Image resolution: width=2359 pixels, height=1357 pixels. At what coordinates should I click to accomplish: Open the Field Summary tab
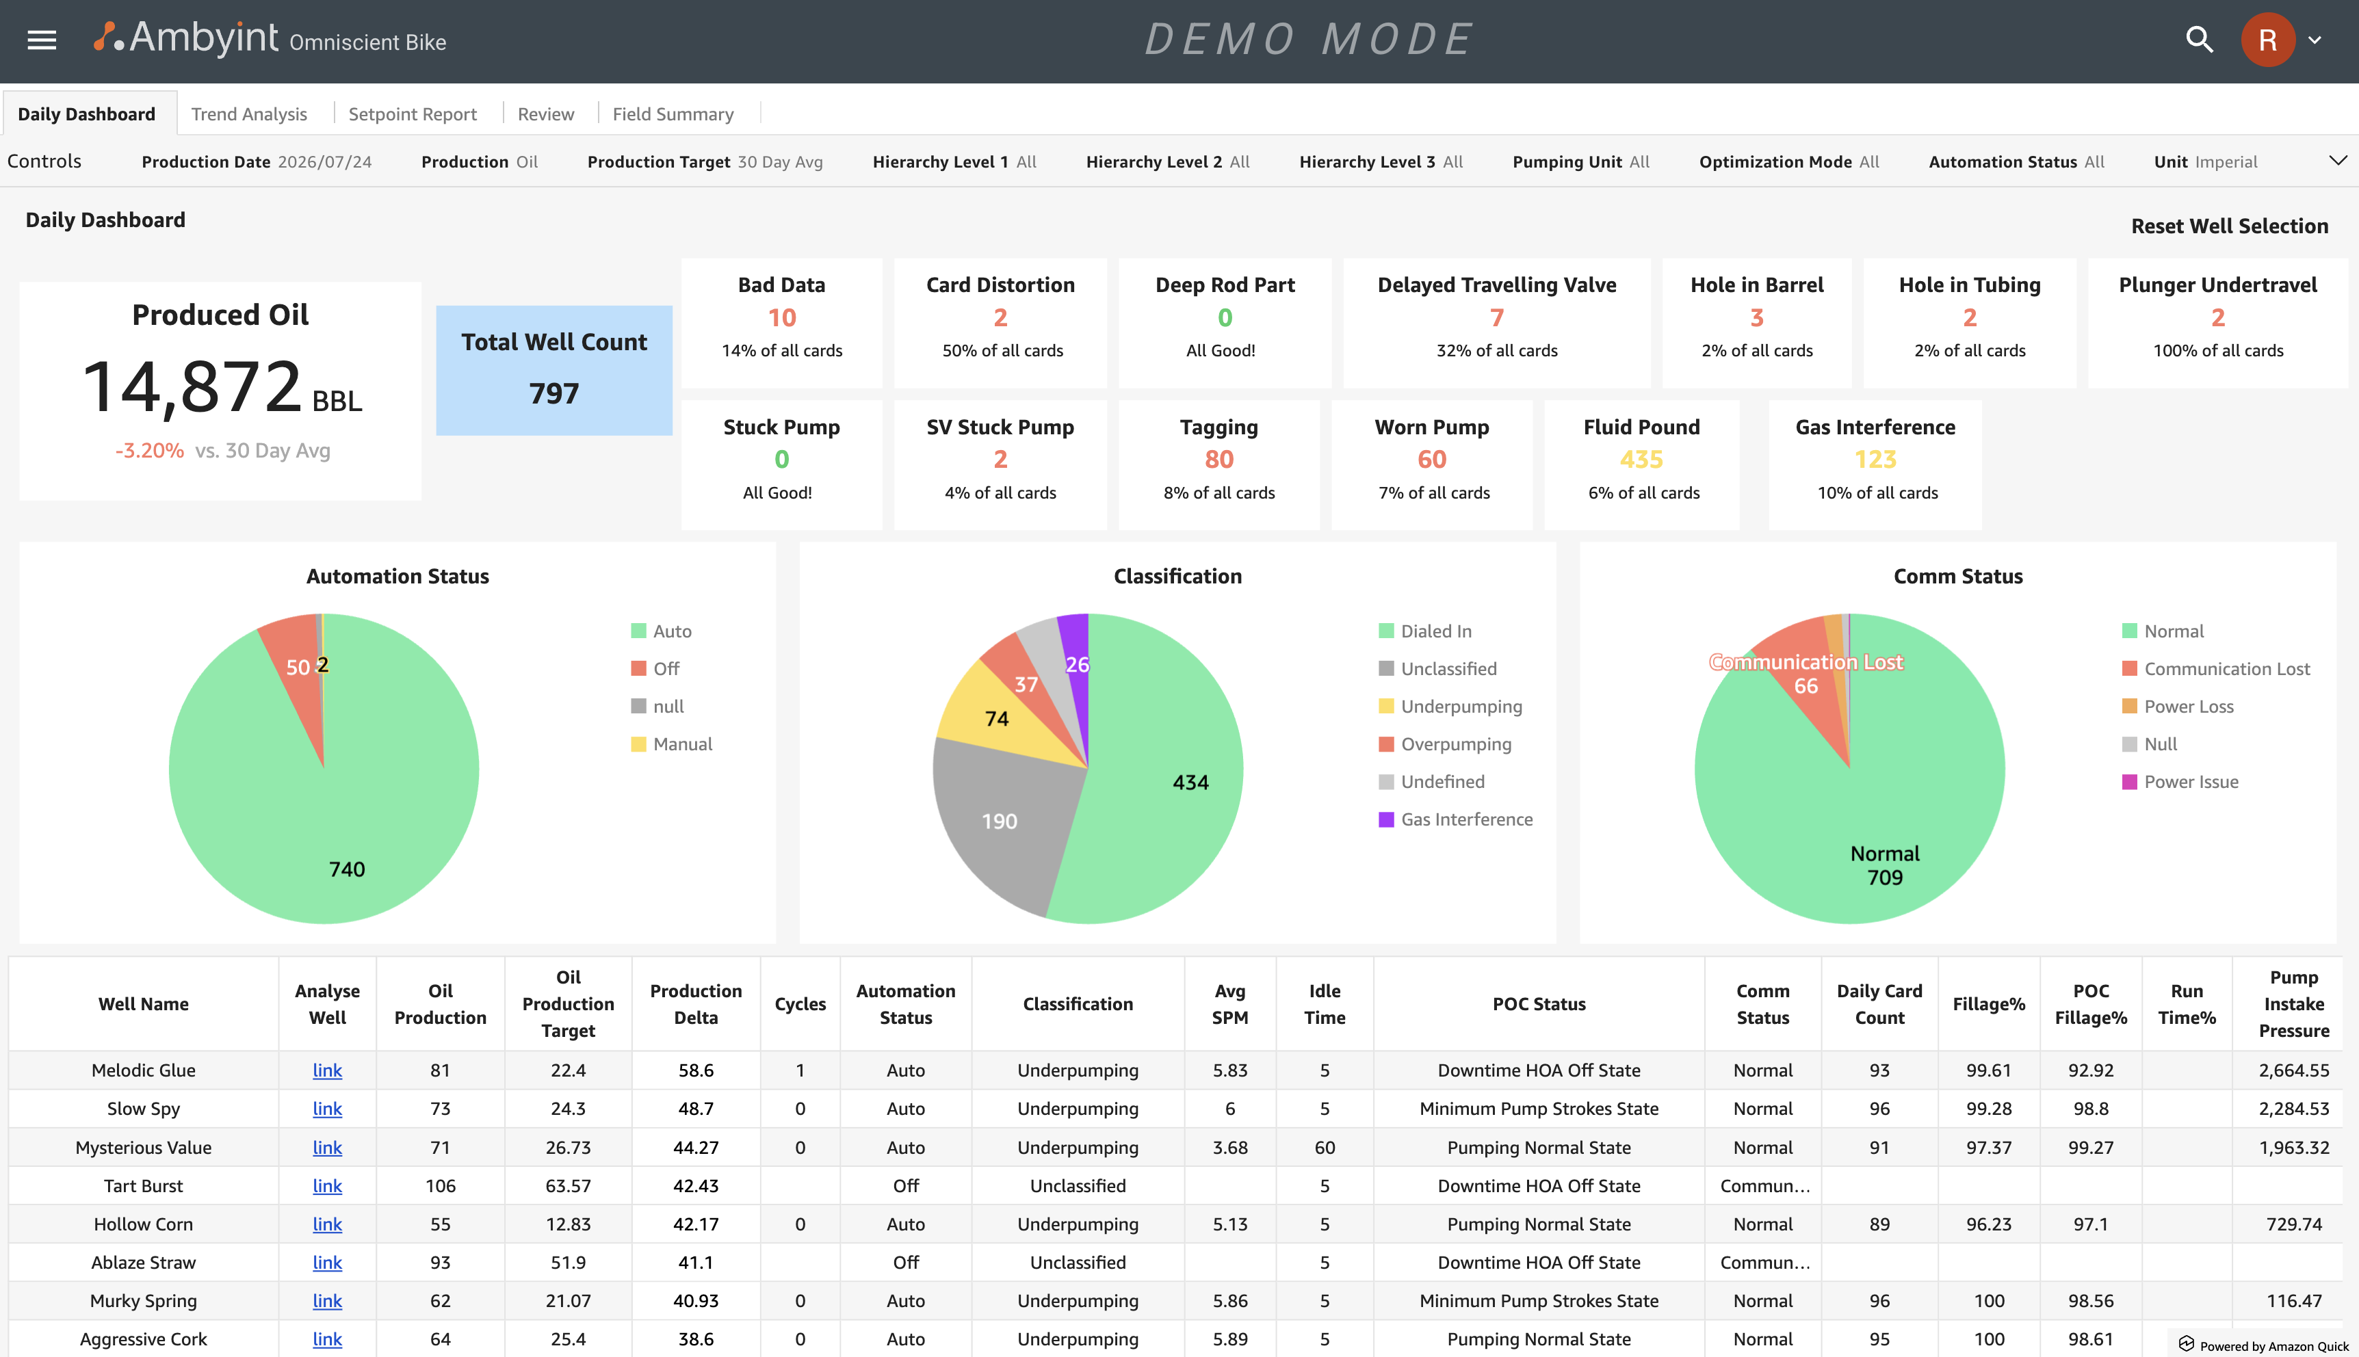673,114
